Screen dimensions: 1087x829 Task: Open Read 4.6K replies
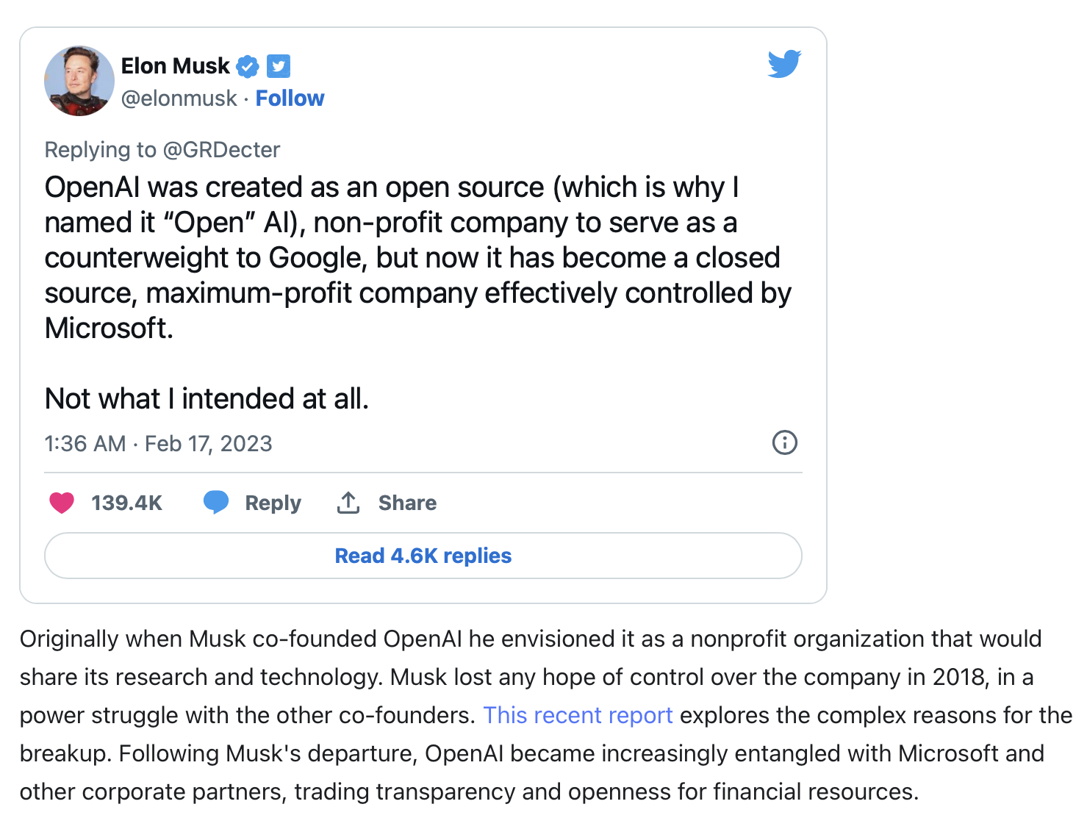click(423, 556)
